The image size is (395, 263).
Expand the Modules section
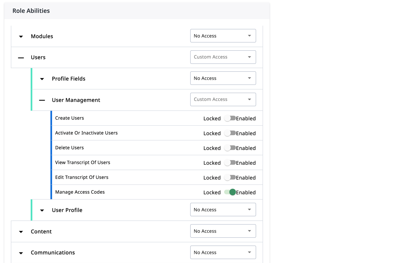tap(21, 36)
